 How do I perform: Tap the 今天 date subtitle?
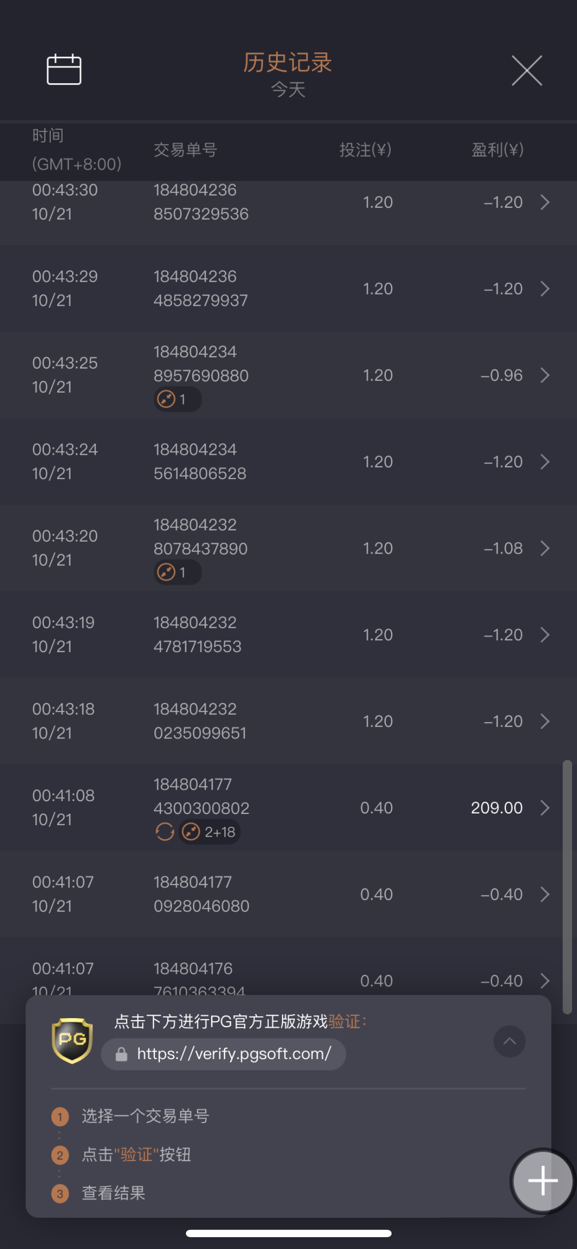pos(288,90)
